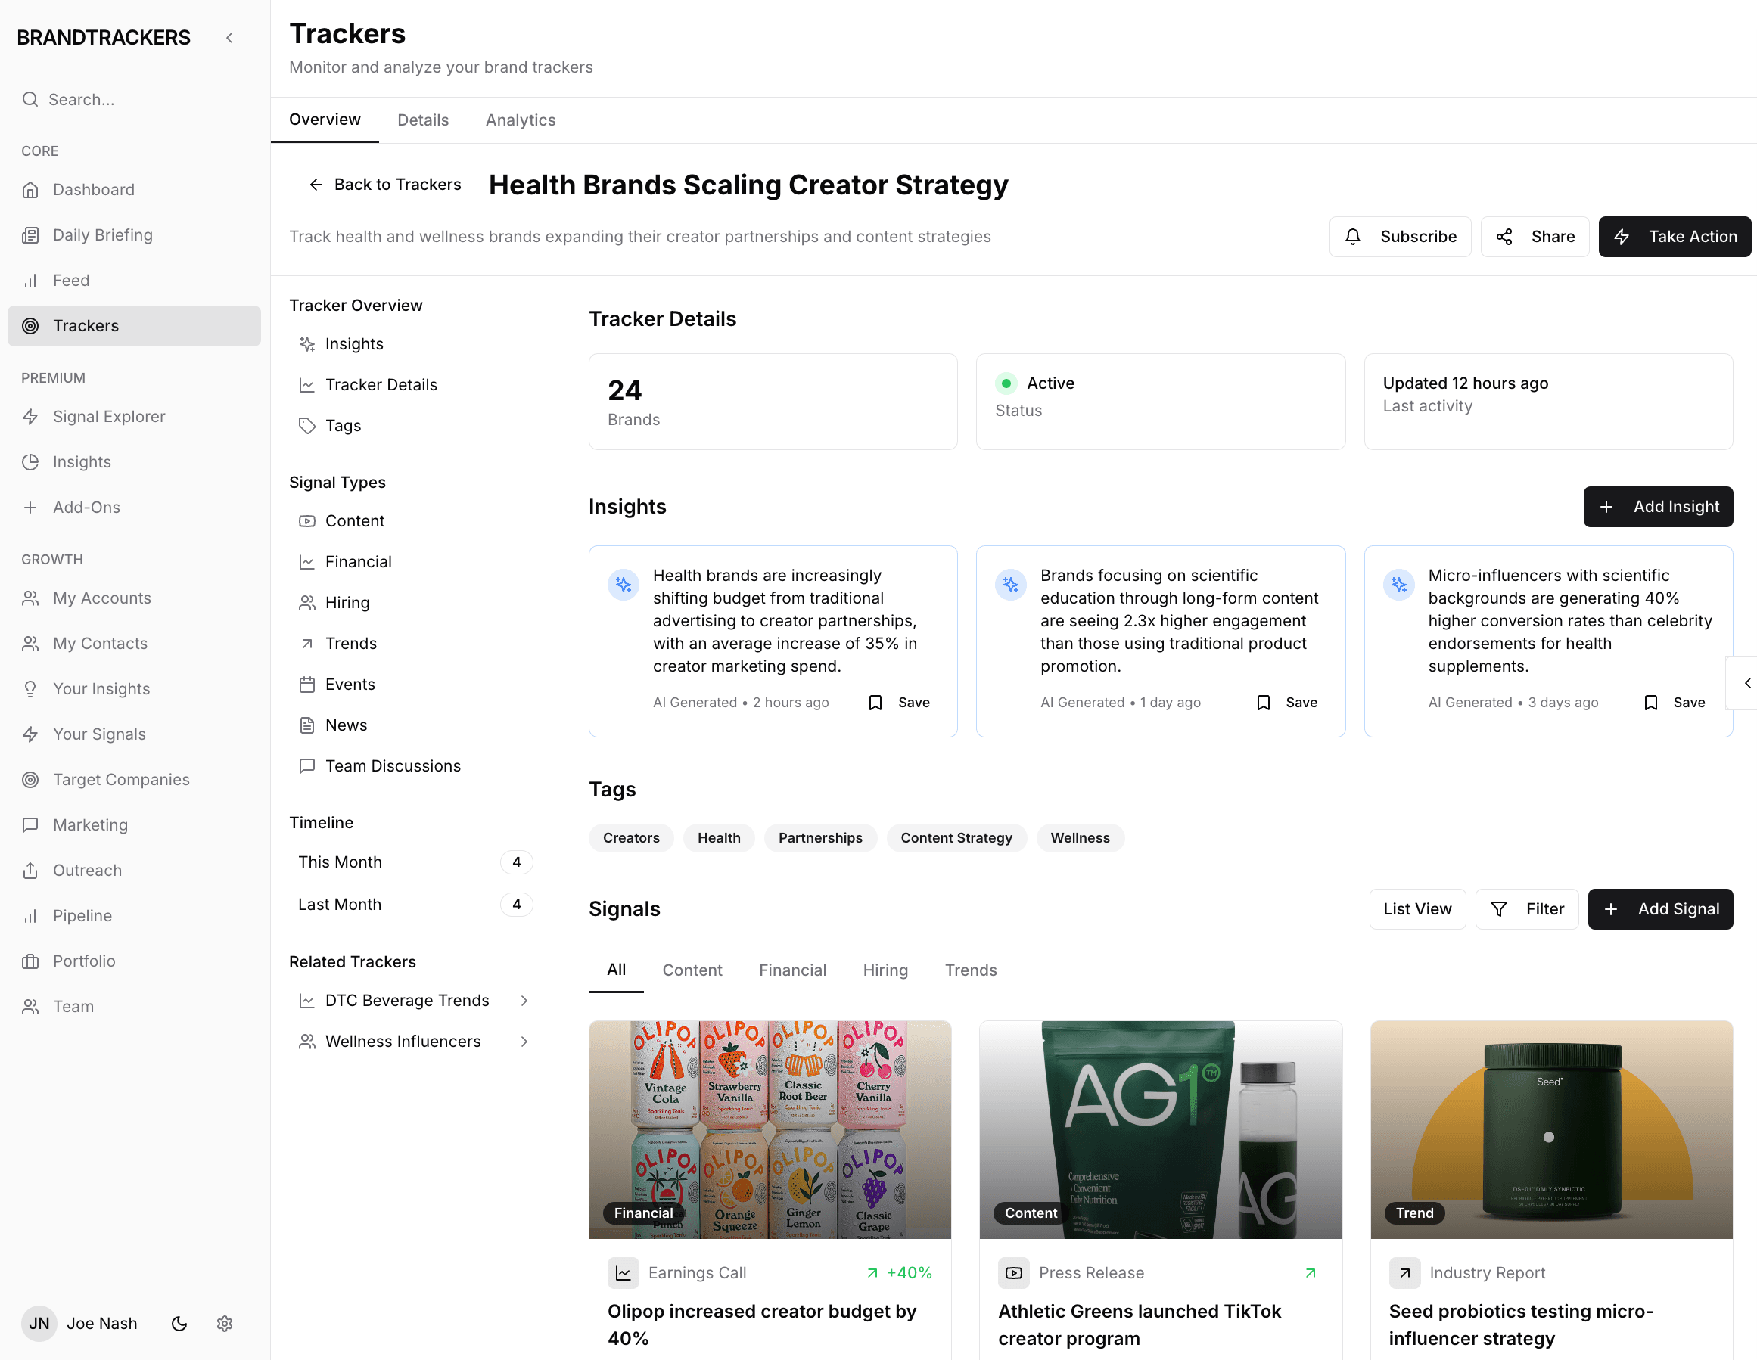Select the Financial signals tab
Image resolution: width=1757 pixels, height=1360 pixels.
pyautogui.click(x=792, y=970)
